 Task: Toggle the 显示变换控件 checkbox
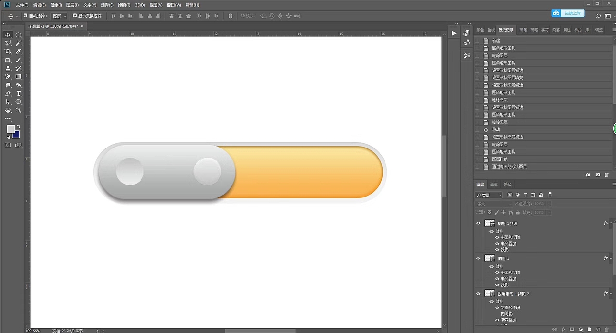pos(75,16)
